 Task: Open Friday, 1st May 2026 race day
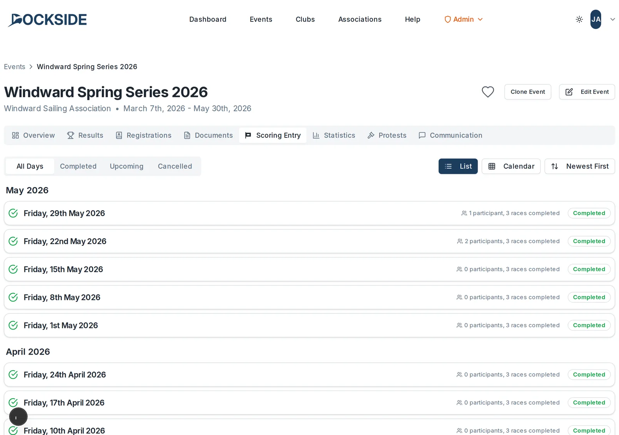[x=309, y=325]
